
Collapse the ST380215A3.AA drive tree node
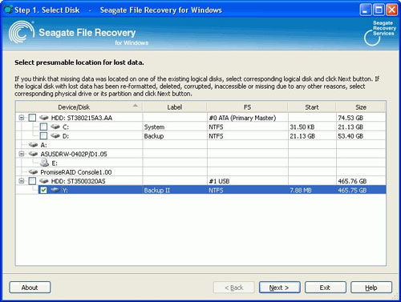(22, 118)
